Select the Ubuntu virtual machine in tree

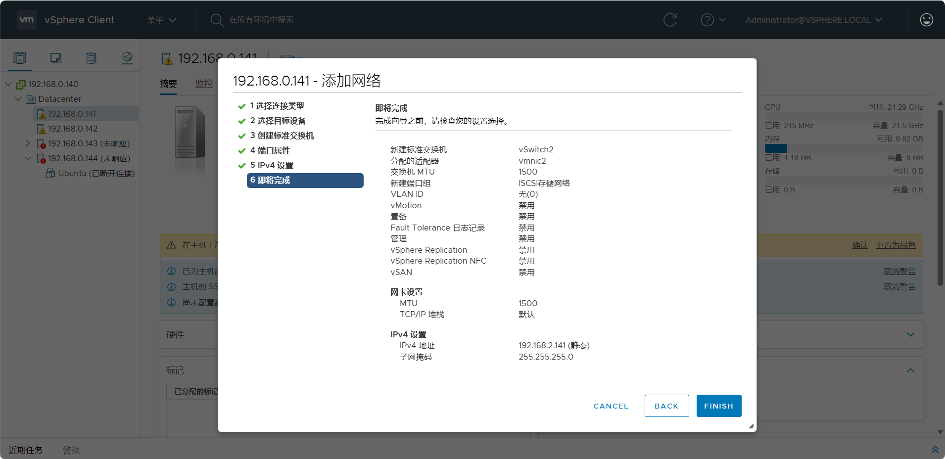(x=96, y=173)
